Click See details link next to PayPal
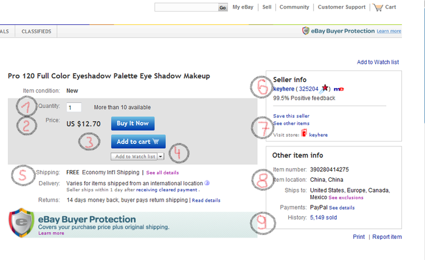 coord(342,208)
